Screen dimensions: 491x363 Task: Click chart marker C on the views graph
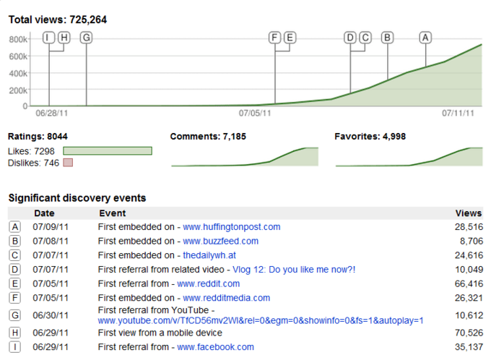coord(365,38)
